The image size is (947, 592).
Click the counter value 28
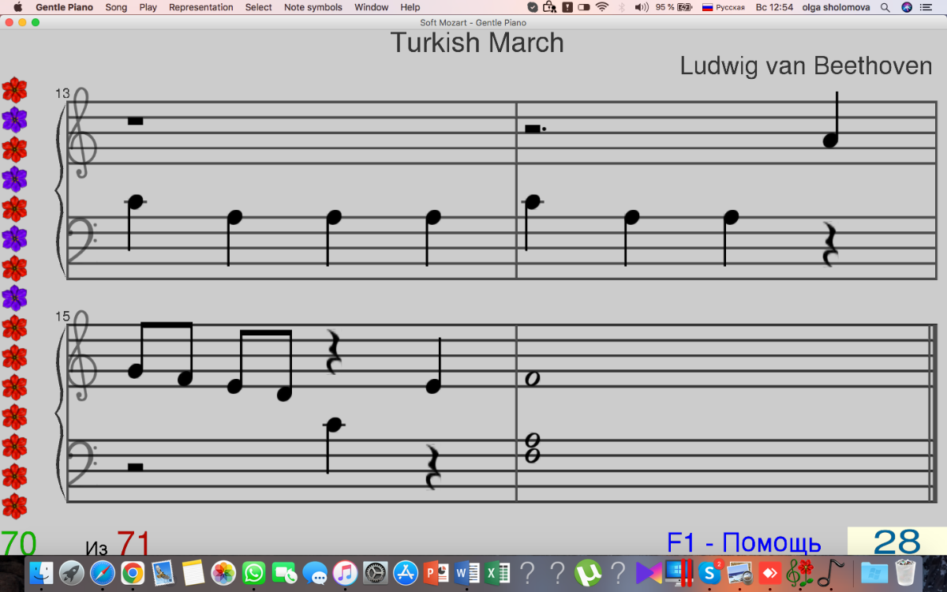click(x=897, y=542)
